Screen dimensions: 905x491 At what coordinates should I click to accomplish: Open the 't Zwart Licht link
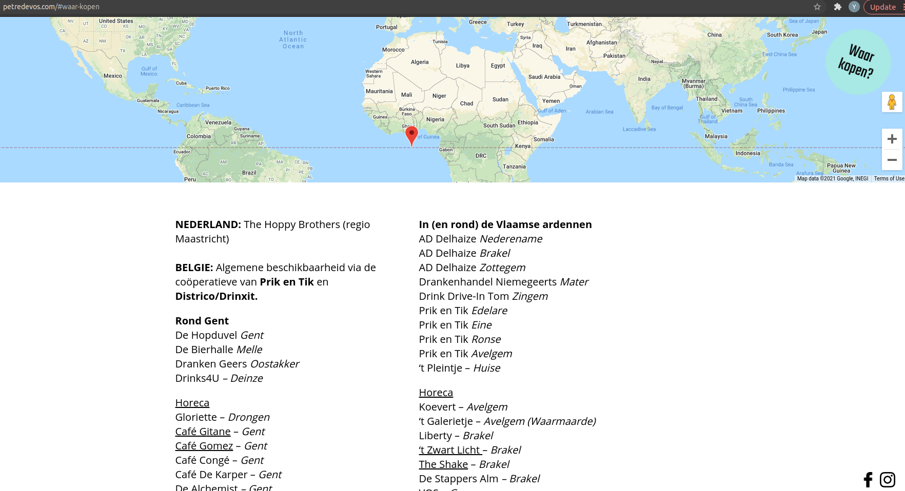click(x=450, y=450)
